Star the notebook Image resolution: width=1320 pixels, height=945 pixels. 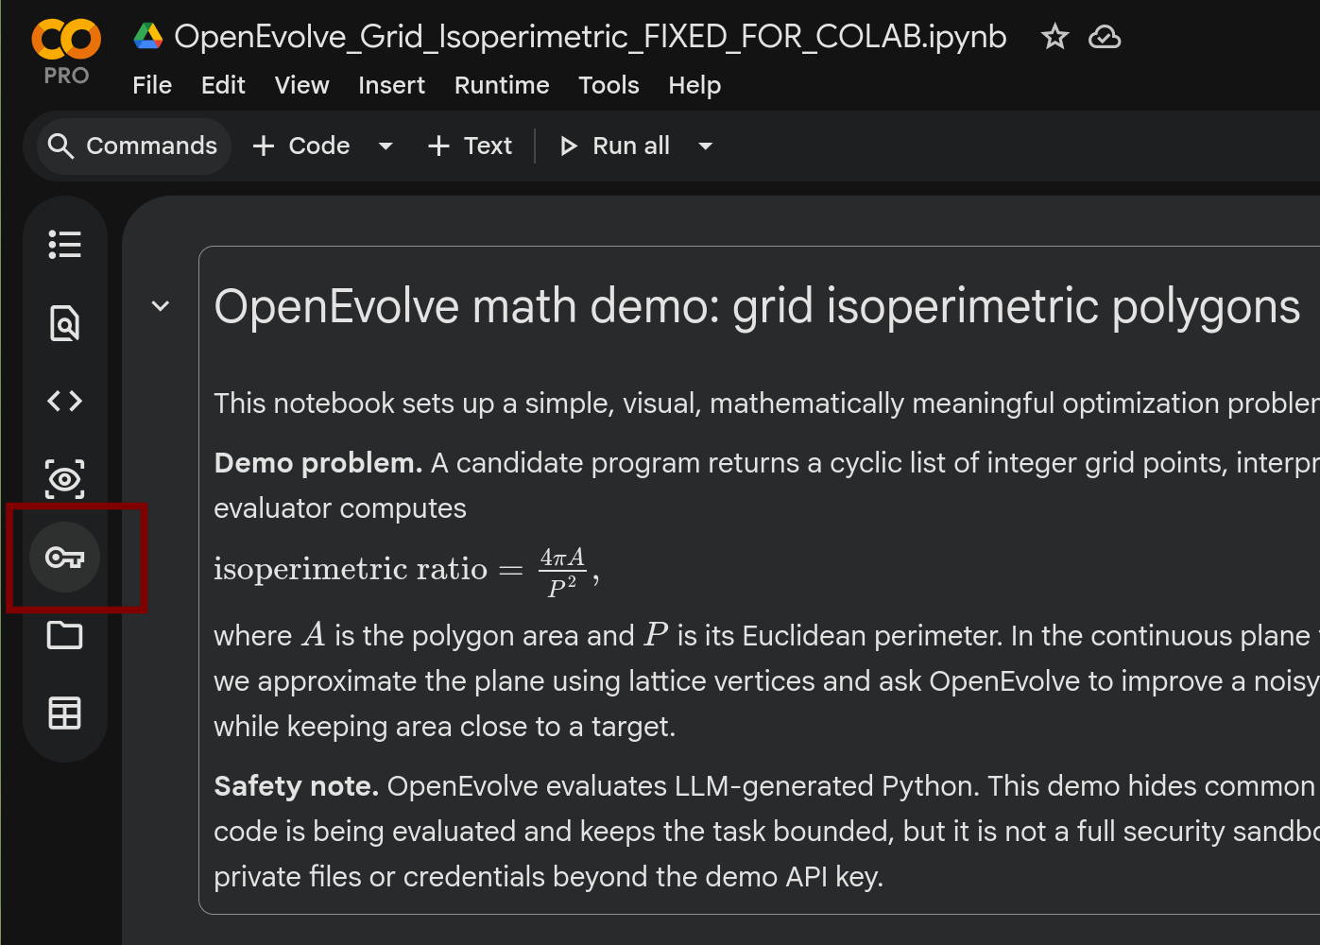[1054, 37]
